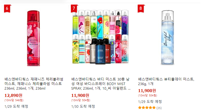The height and width of the screenshot is (110, 203).
Task: Click the rank 7 red ribbon badge
Action: (74, 8)
